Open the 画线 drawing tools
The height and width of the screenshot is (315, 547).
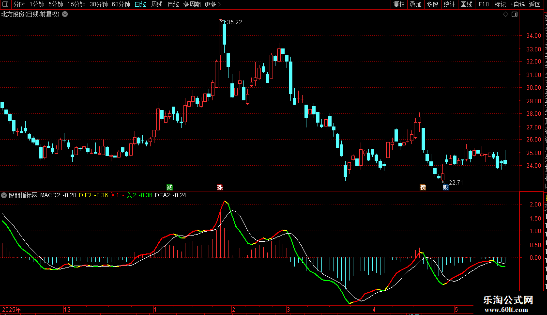[466, 4]
